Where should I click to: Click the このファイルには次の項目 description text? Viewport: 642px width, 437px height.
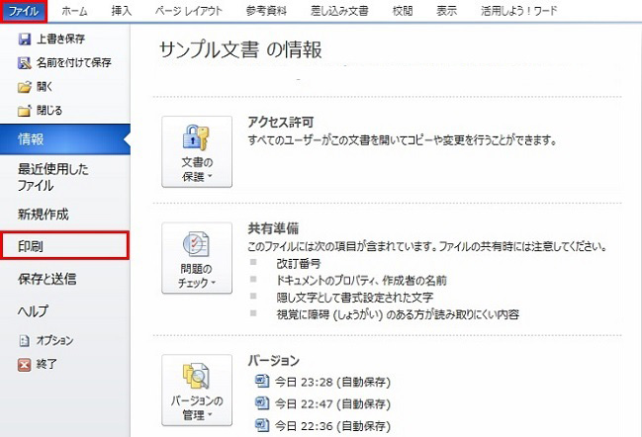click(427, 247)
